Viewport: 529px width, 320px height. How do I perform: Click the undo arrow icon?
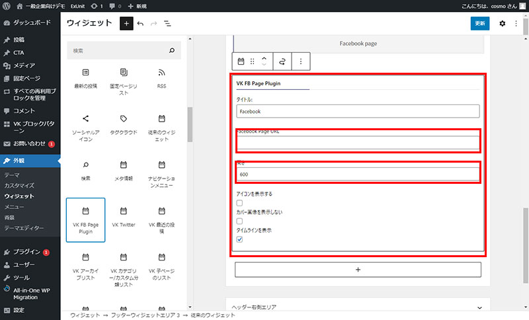[x=140, y=23]
